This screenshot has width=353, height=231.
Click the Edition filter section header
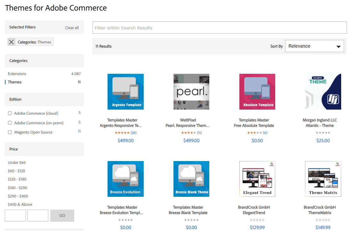coord(44,99)
